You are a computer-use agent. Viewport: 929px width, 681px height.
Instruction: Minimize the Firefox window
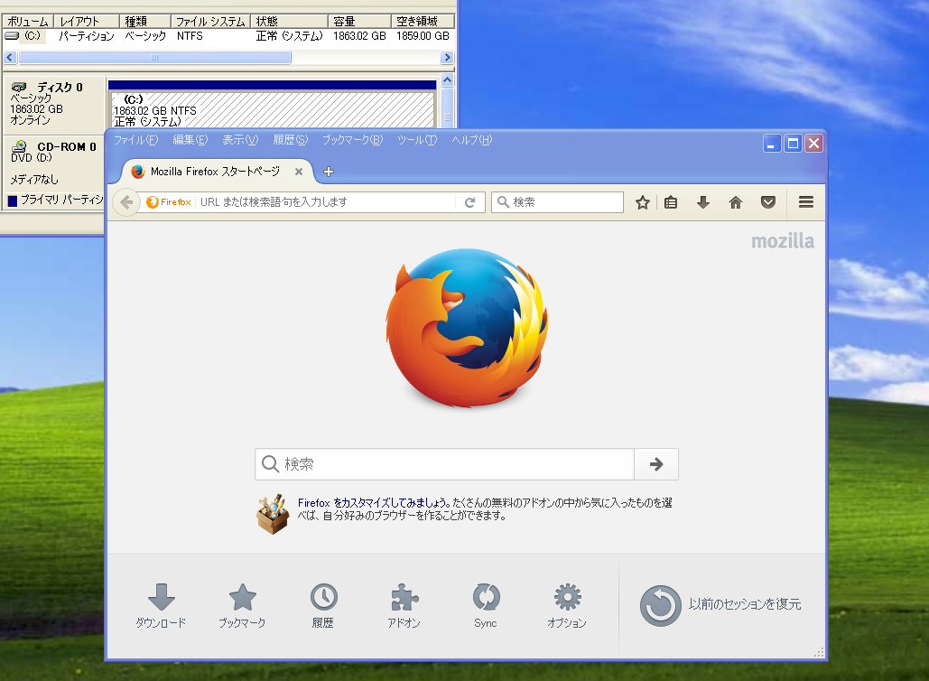tap(771, 144)
